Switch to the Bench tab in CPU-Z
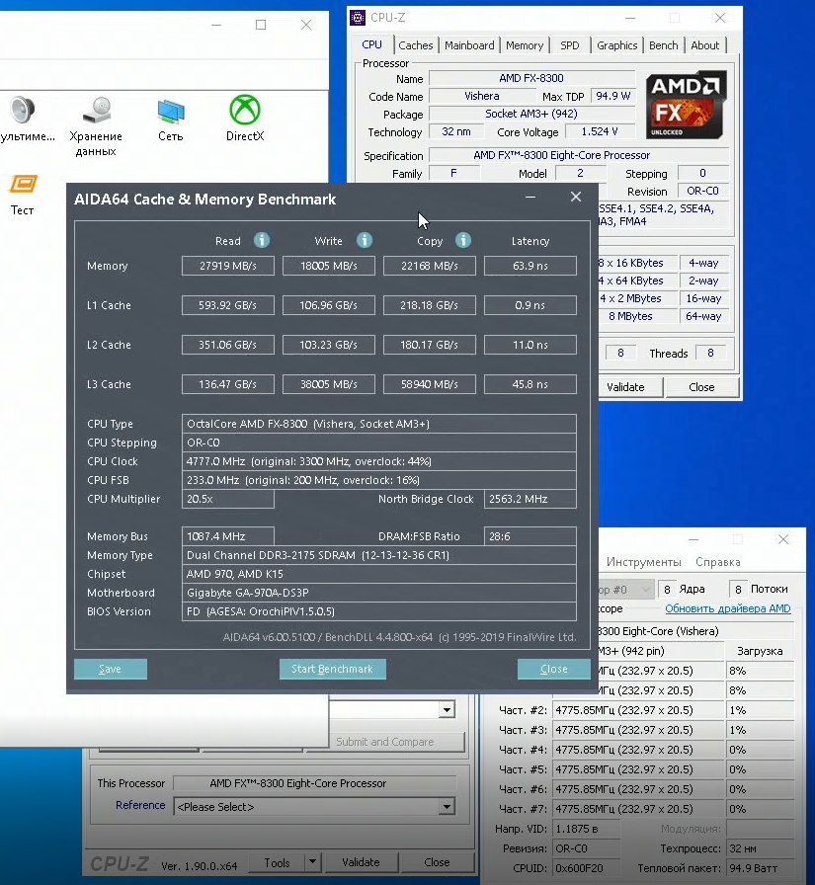This screenshot has height=885, width=815. pyautogui.click(x=663, y=45)
